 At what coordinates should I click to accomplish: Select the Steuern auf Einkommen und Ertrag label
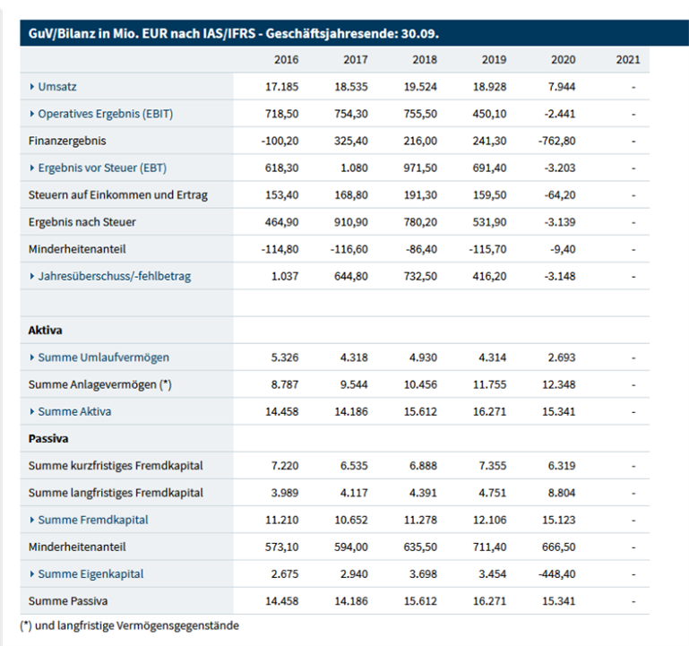tap(118, 195)
